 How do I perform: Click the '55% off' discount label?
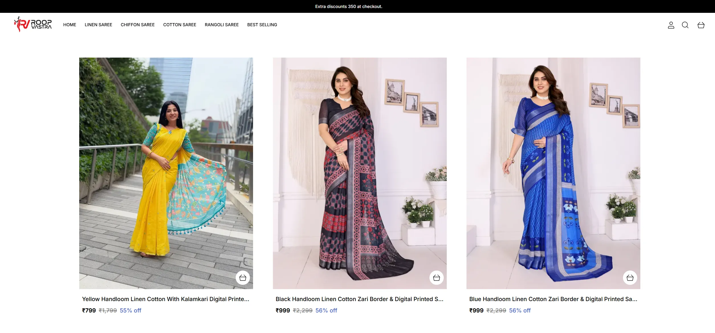pyautogui.click(x=131, y=310)
